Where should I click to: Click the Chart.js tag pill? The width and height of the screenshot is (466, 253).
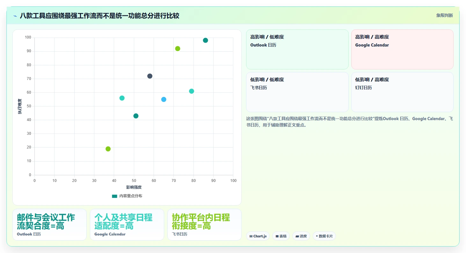(258, 236)
